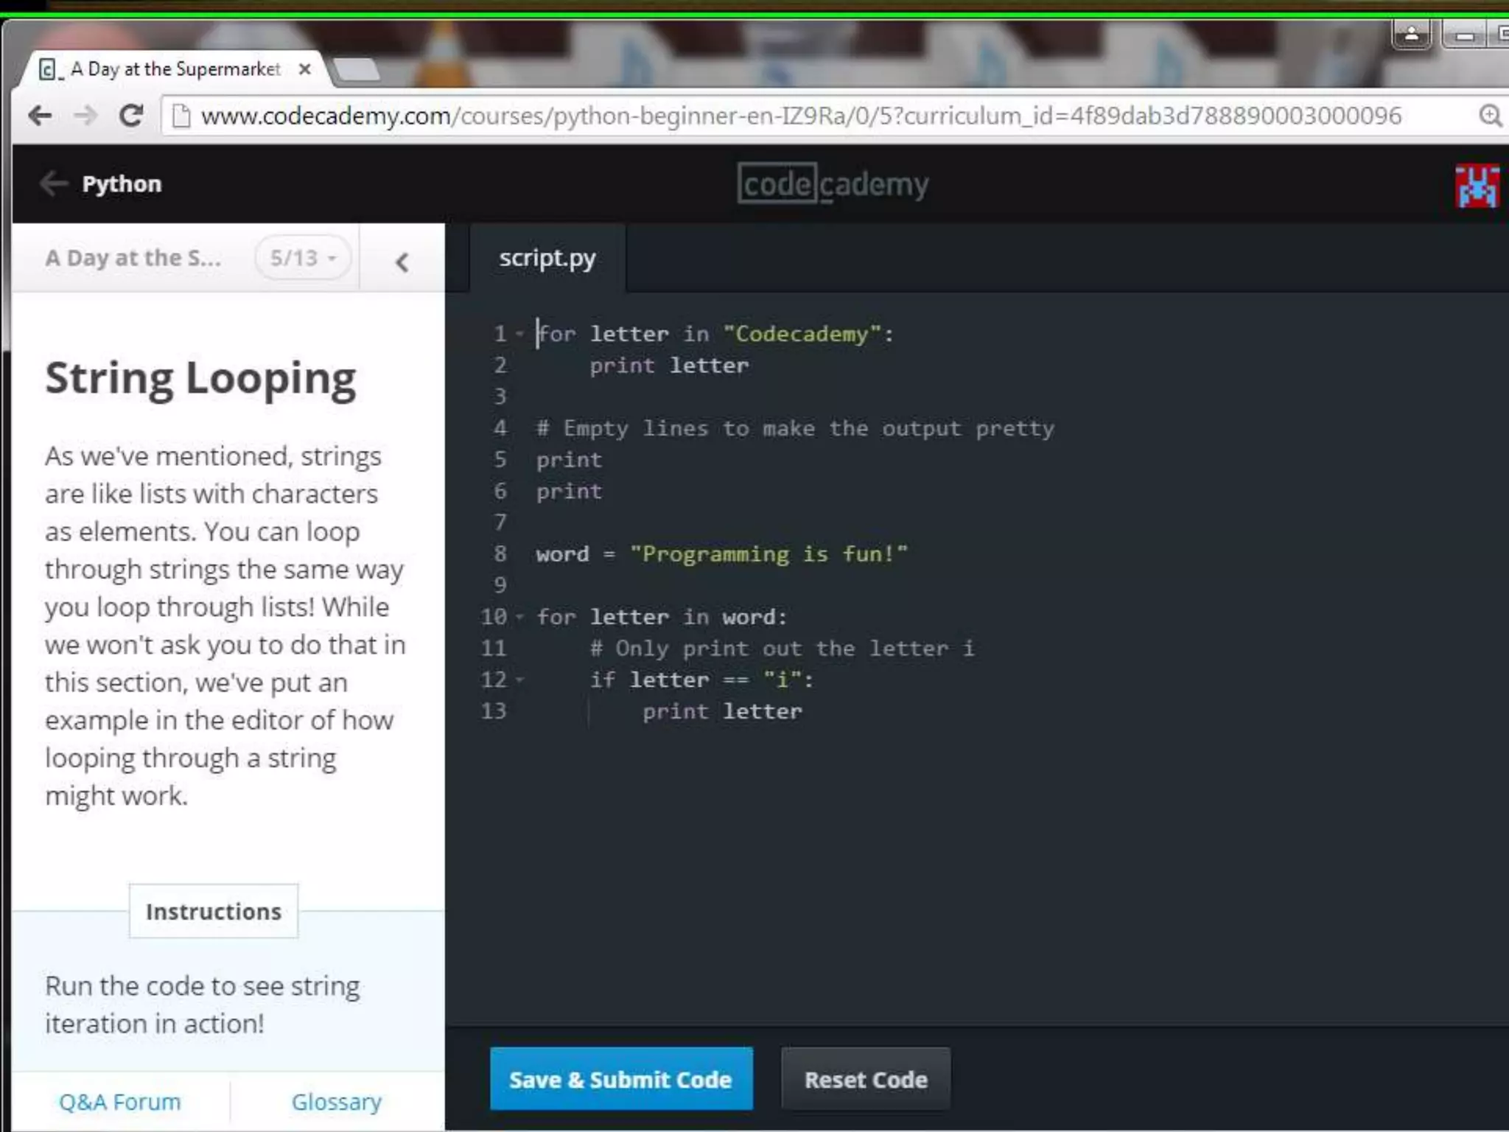Reload the page with refresh icon

[131, 116]
